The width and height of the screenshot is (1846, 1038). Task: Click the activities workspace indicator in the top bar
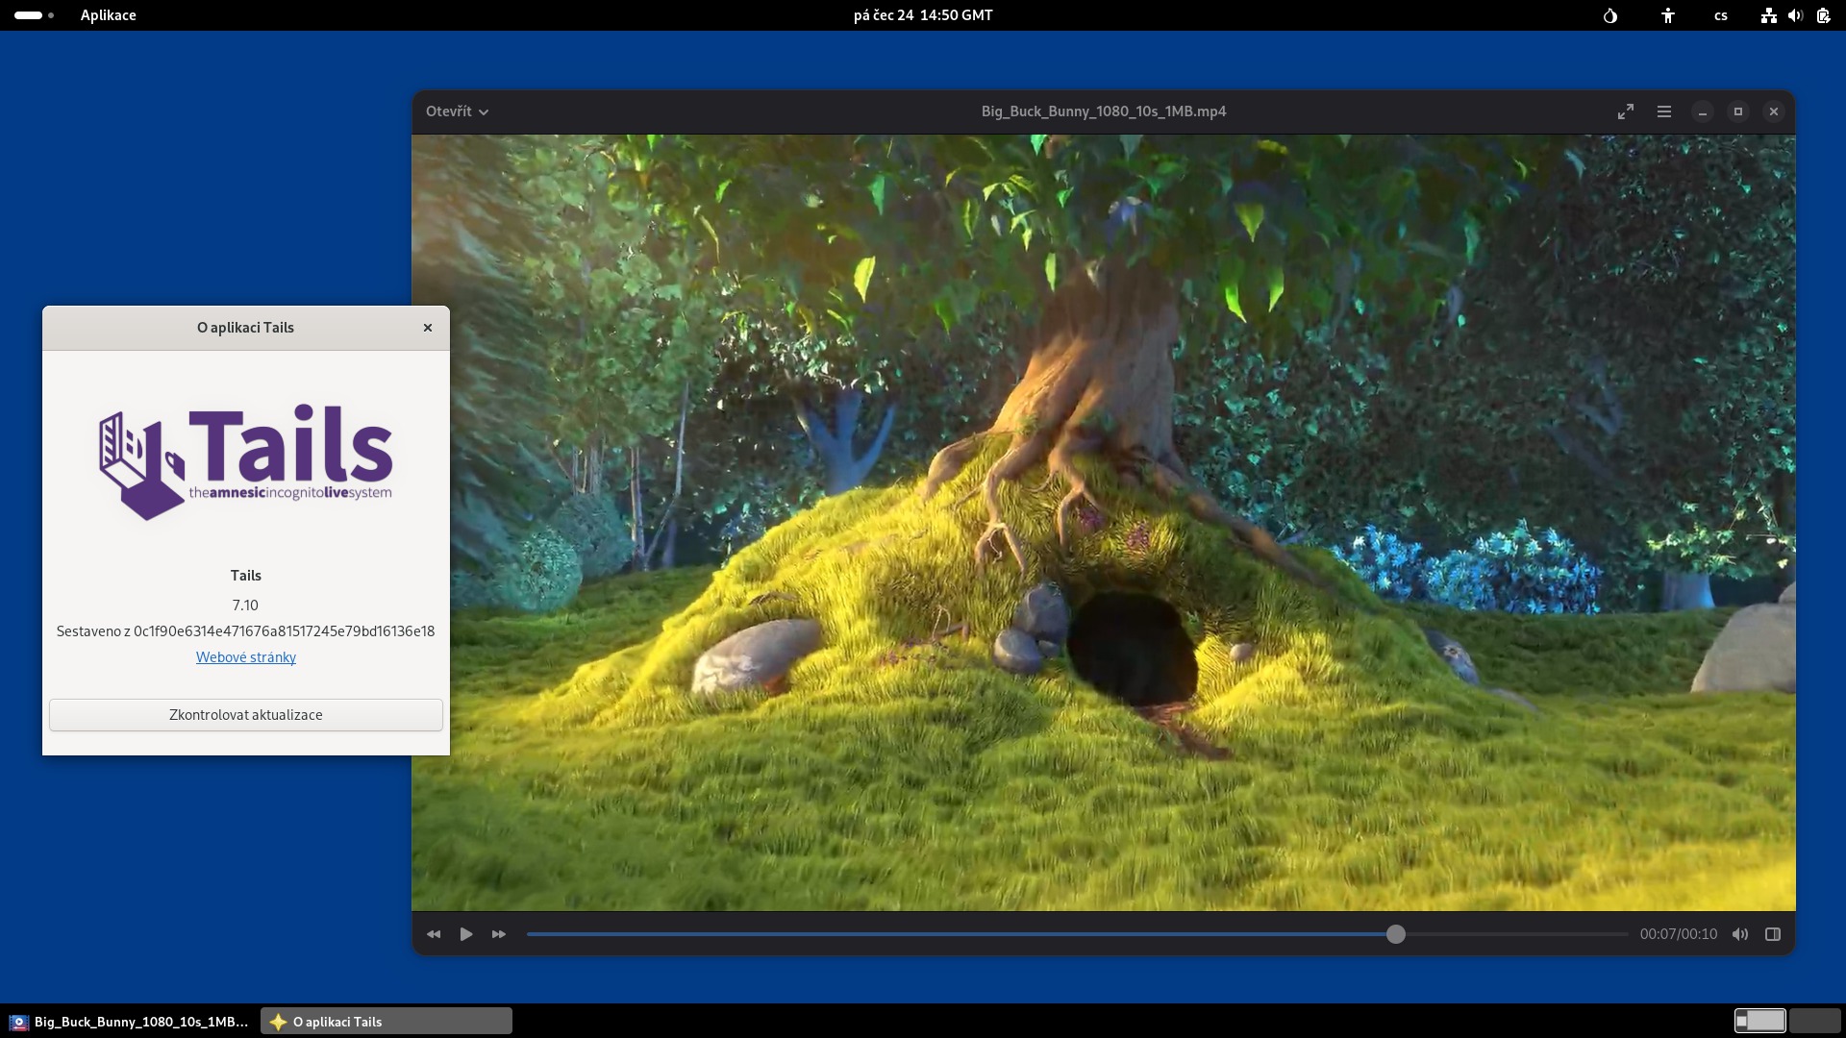pos(35,15)
